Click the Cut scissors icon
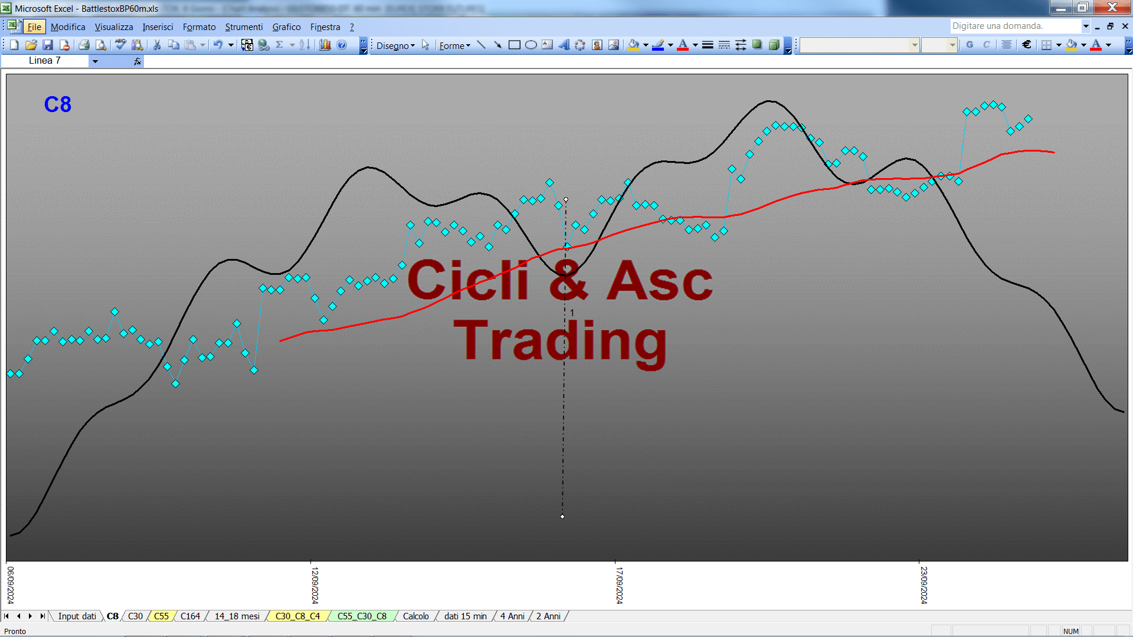Viewport: 1133px width, 637px height. (x=157, y=45)
